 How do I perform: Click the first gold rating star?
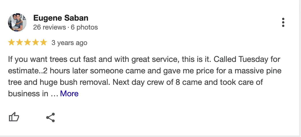(11, 42)
